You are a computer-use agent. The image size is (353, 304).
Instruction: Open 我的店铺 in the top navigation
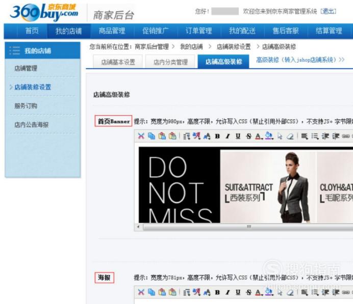(x=69, y=31)
